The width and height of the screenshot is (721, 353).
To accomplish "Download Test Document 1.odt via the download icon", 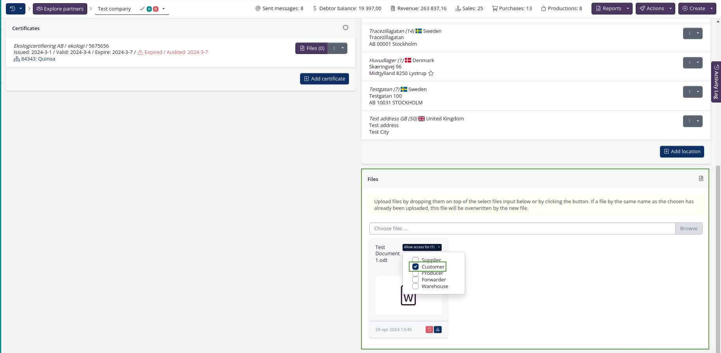I will [x=437, y=330].
